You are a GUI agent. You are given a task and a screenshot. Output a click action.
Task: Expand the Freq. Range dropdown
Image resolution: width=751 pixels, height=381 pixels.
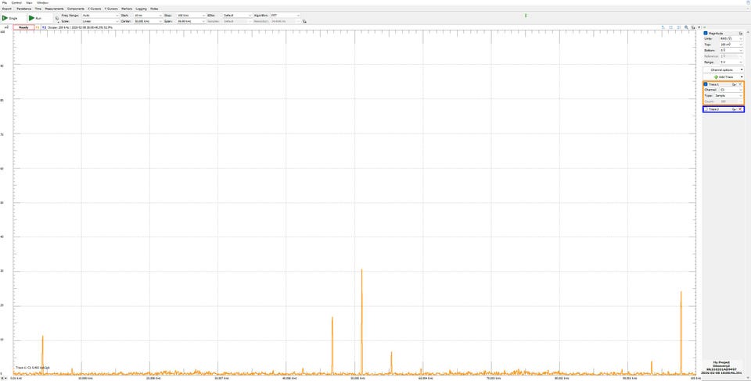click(x=100, y=16)
